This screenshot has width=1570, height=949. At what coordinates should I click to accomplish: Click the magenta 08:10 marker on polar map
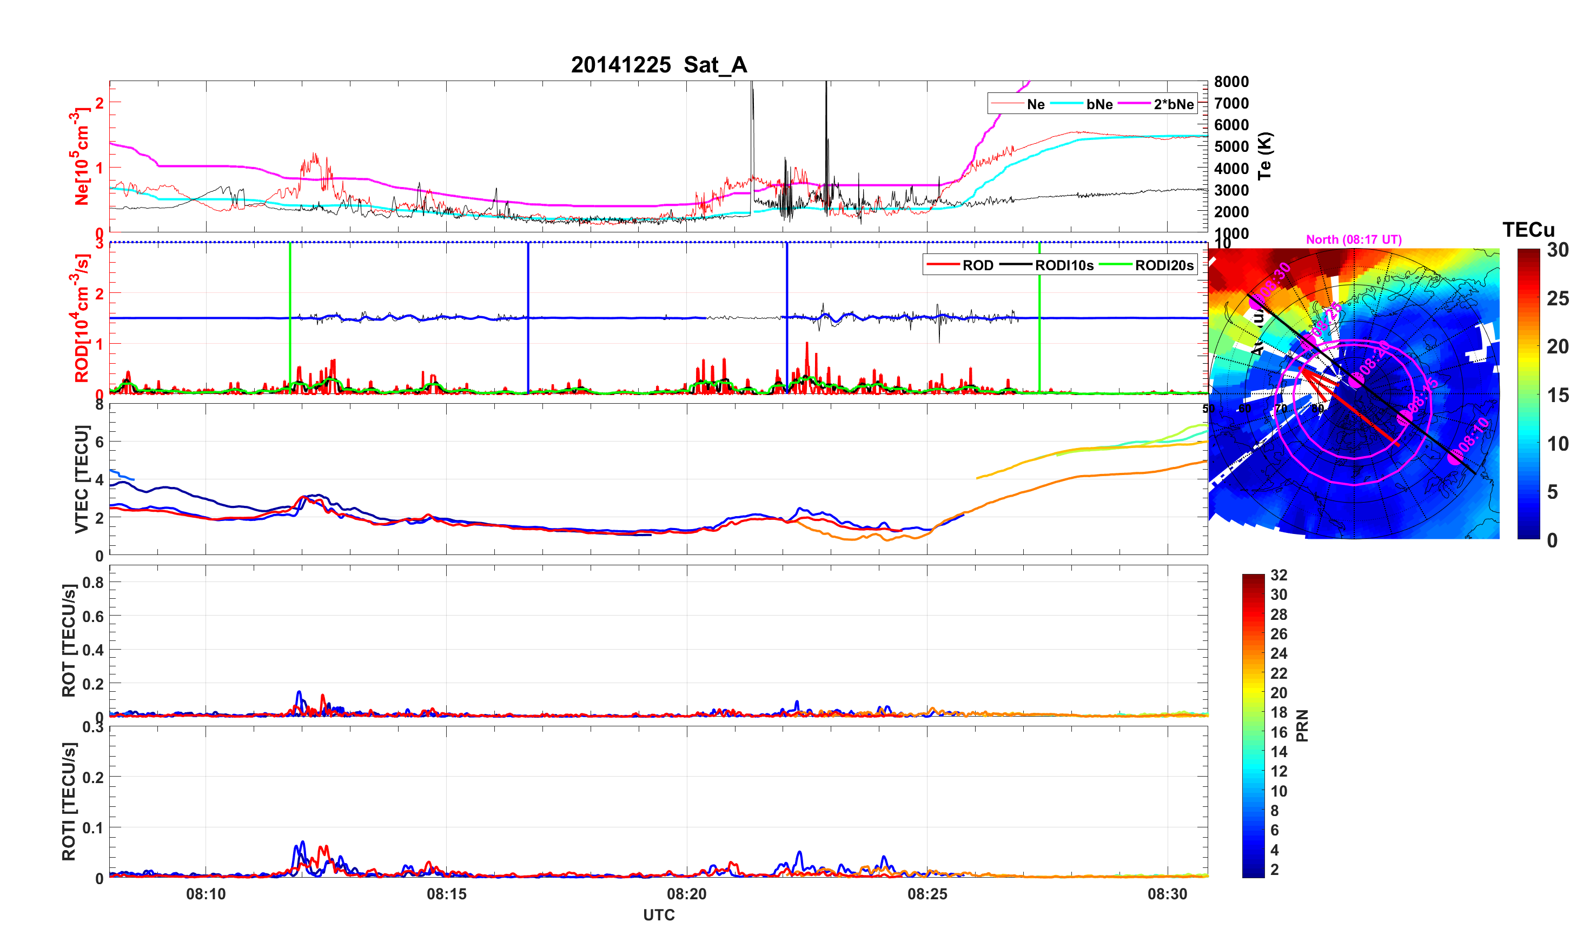pos(1455,457)
